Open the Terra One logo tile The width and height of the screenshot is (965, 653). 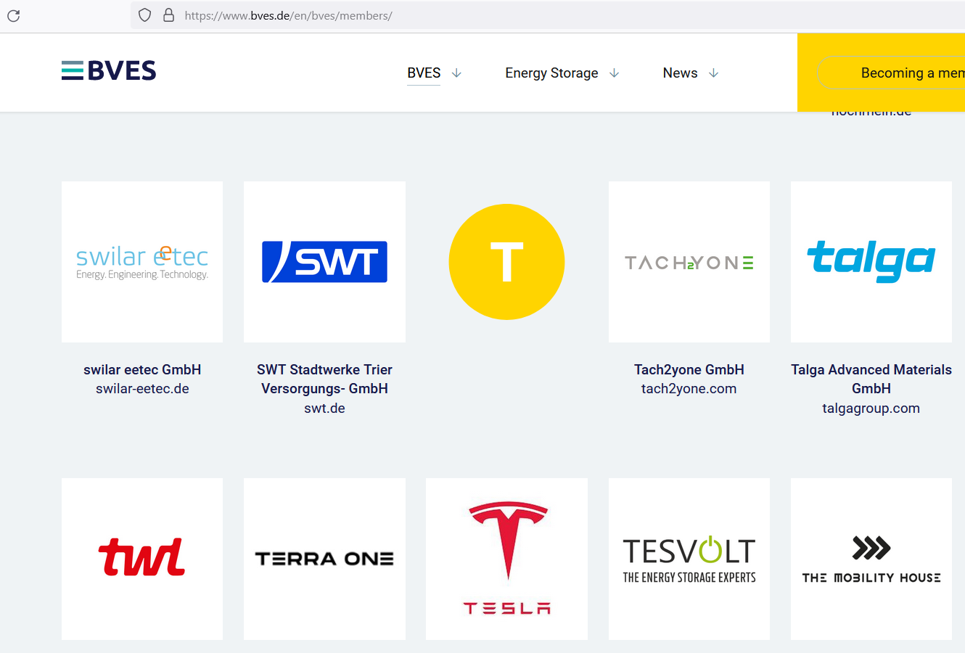[324, 559]
